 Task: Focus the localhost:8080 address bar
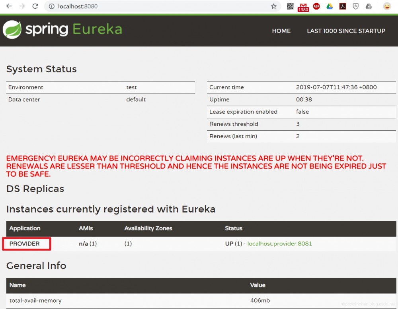coord(162,6)
